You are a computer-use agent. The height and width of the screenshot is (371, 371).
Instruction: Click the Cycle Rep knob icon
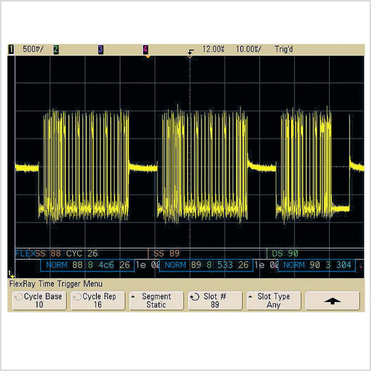click(x=77, y=297)
